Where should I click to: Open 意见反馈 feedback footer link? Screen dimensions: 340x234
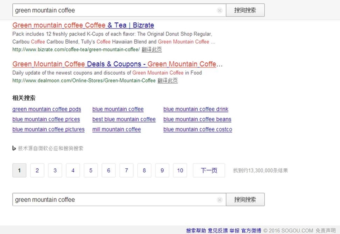[x=218, y=231]
